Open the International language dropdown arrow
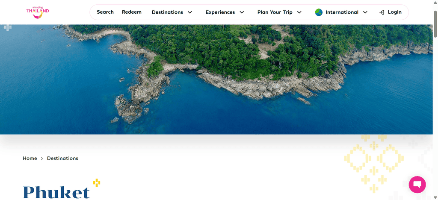The image size is (438, 200). point(365,12)
